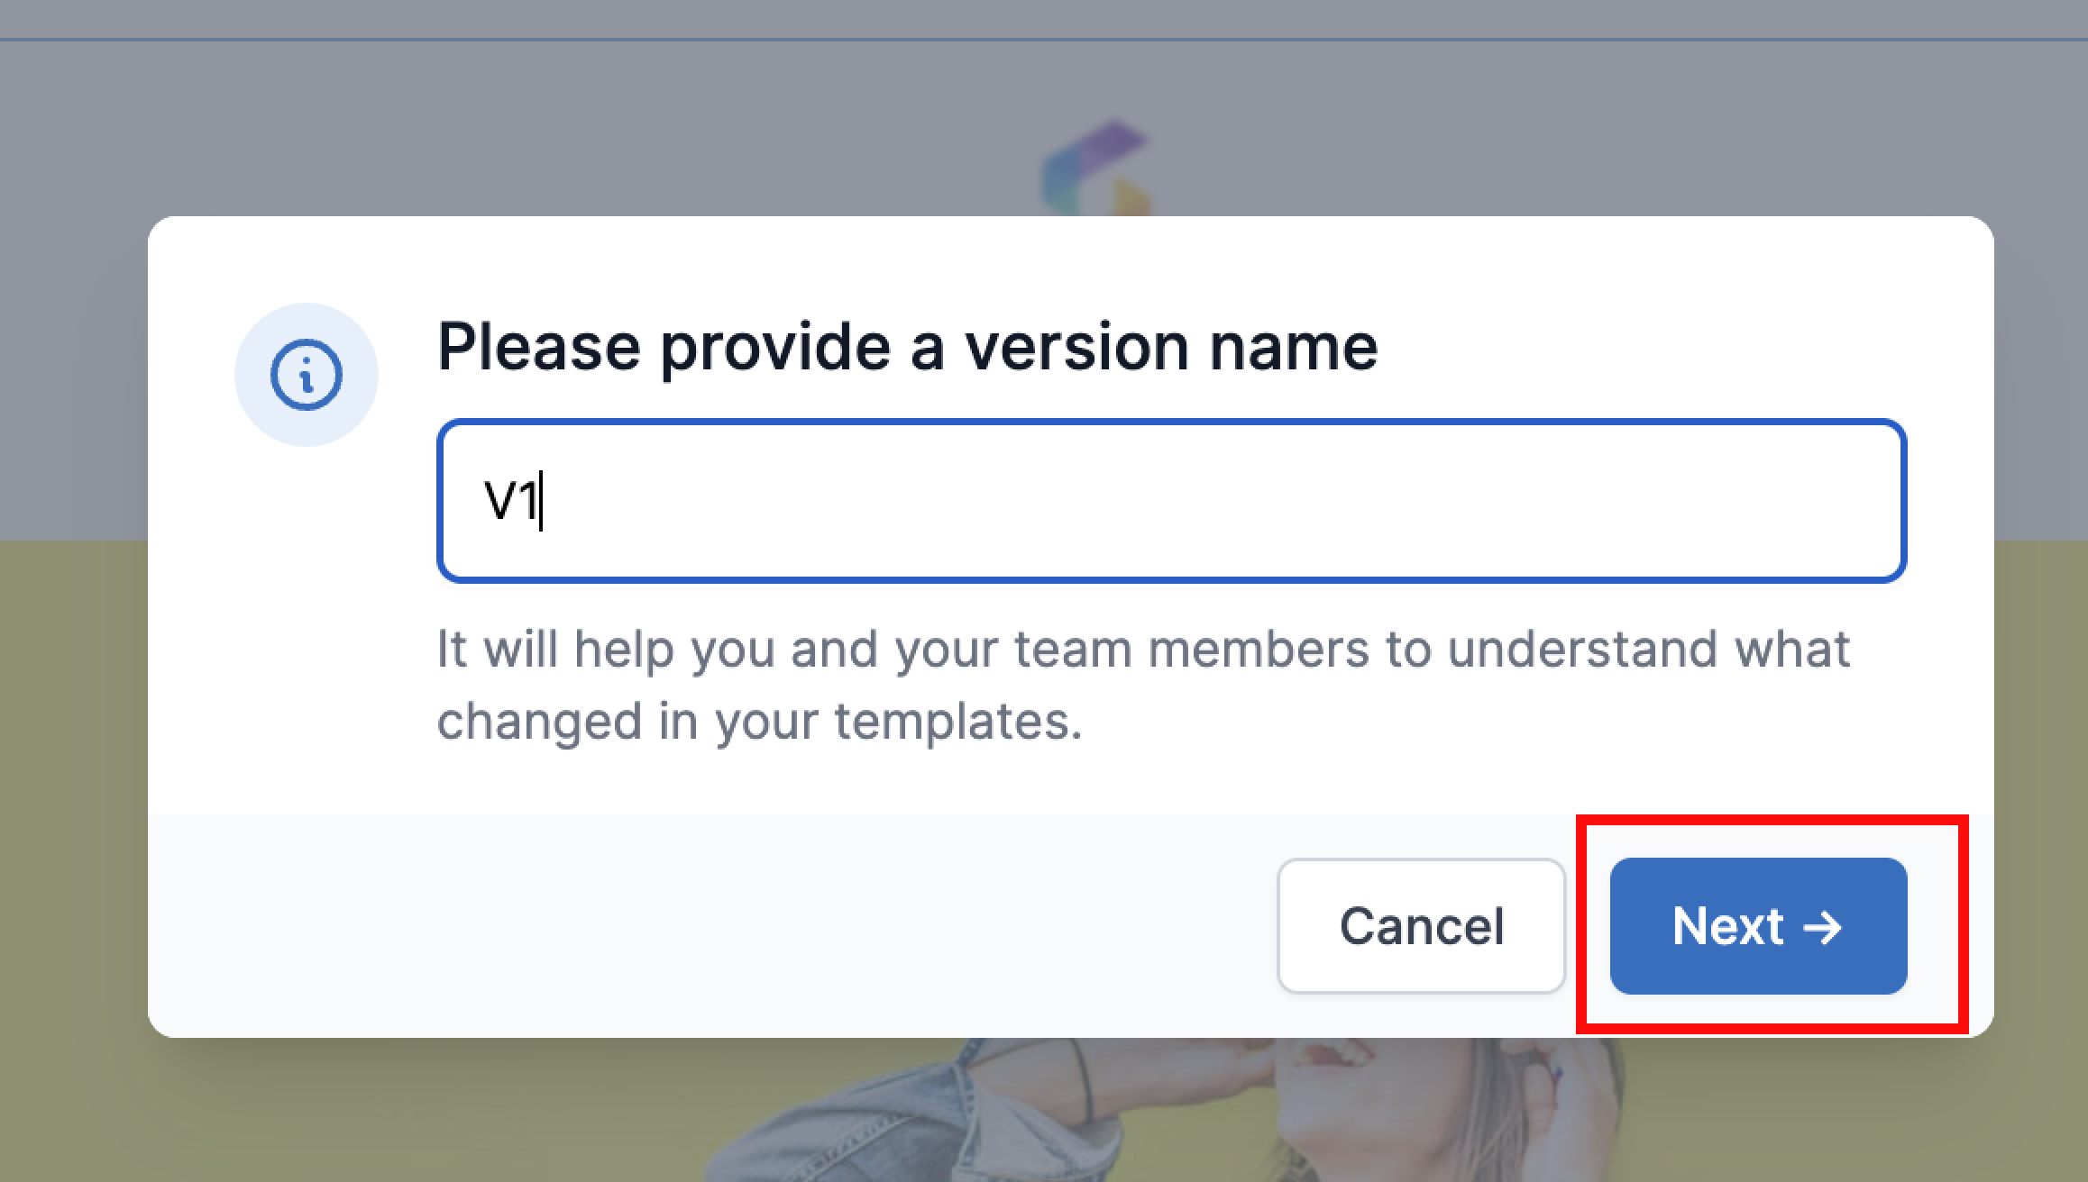The image size is (2088, 1182).
Task: Click the light blue circle around info icon
Action: [307, 375]
